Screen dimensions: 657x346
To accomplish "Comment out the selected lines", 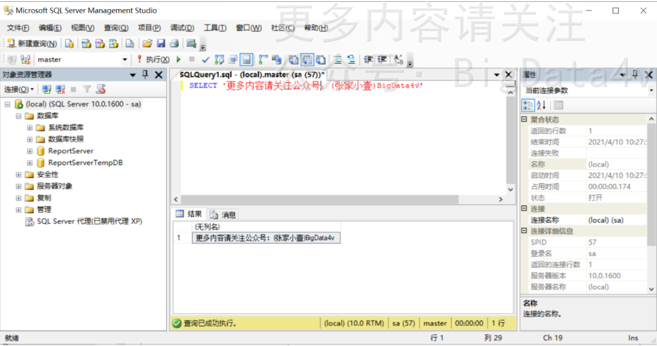I will (x=338, y=60).
